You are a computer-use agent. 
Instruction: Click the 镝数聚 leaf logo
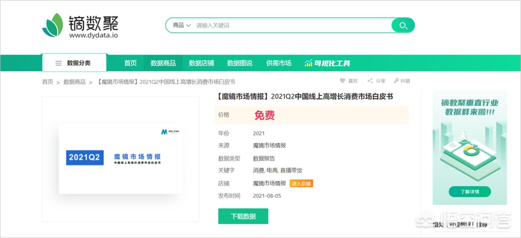[x=53, y=25]
